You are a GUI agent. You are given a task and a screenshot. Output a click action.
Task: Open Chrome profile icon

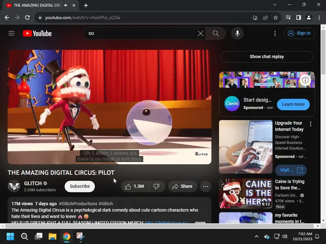coord(309,18)
